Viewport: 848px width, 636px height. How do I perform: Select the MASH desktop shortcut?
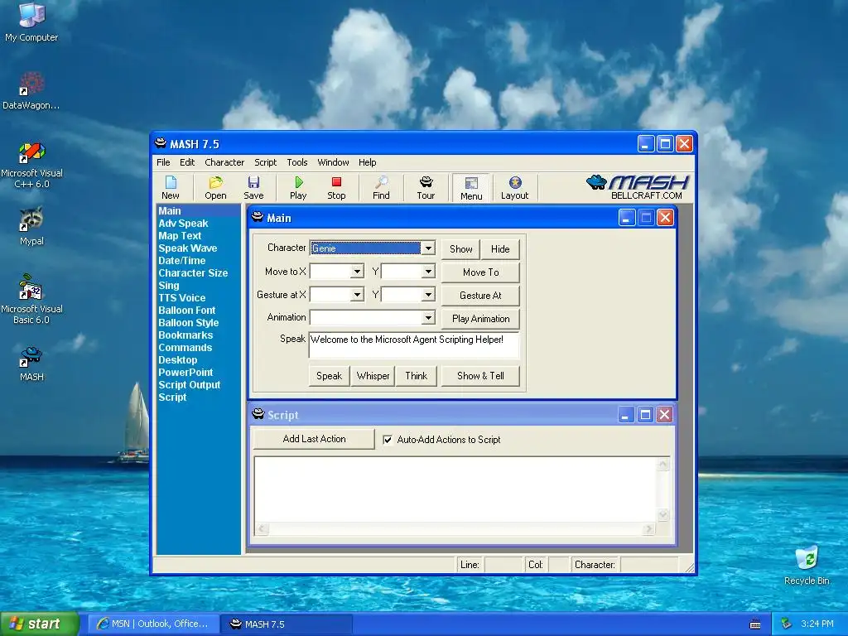[x=31, y=364]
